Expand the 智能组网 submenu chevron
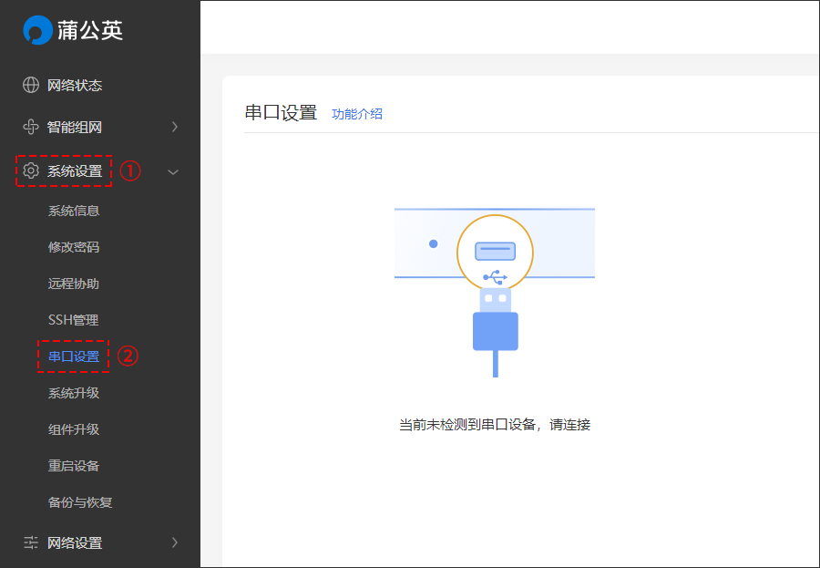This screenshot has width=820, height=568. point(175,127)
